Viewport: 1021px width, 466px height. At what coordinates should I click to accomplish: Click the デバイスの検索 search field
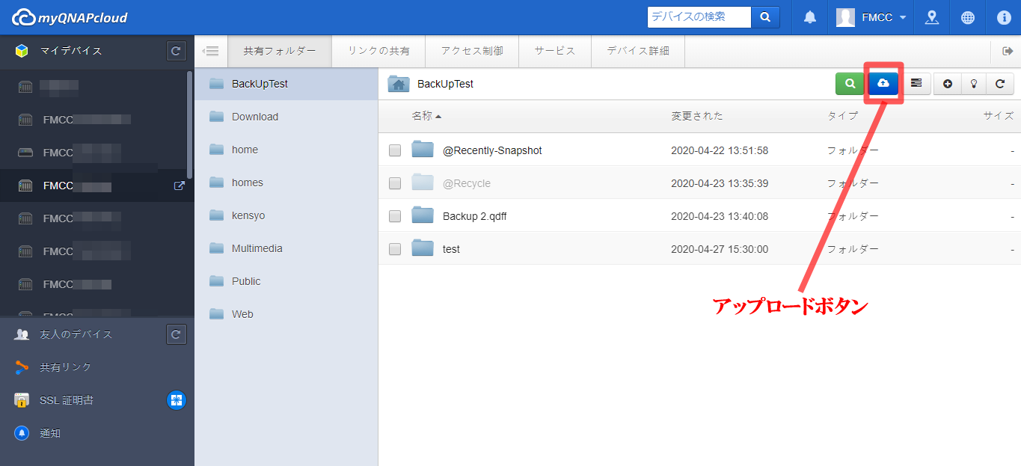(x=699, y=16)
